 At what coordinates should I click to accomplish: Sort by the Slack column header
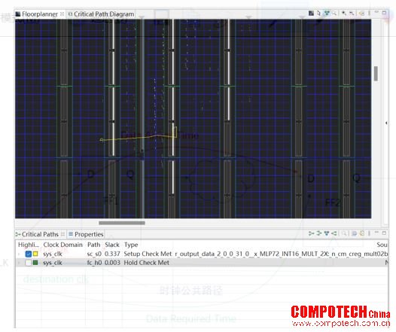pyautogui.click(x=112, y=245)
